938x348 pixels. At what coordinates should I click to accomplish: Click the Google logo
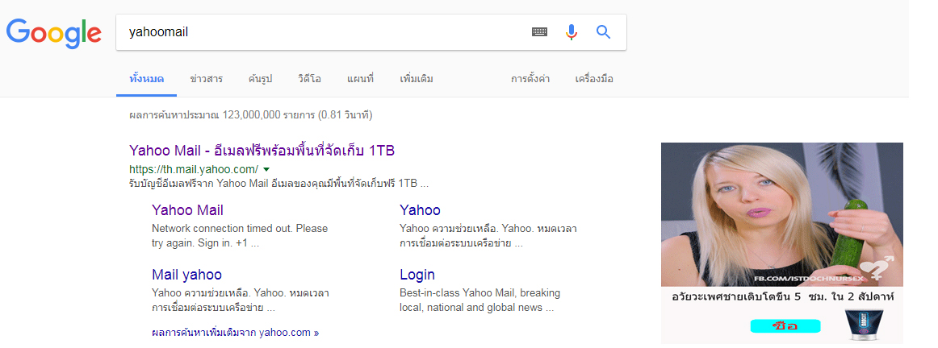pos(54,33)
